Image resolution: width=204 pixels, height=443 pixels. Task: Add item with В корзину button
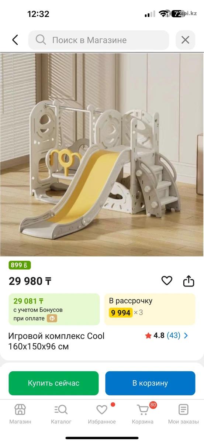point(150,383)
